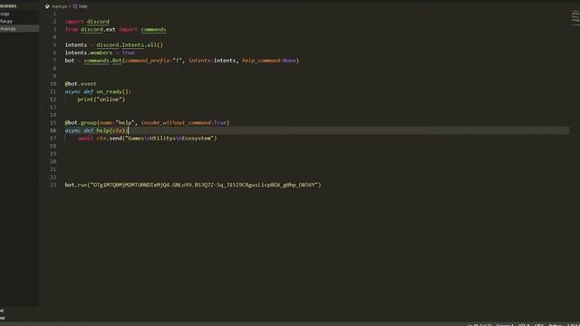This screenshot has height=326, width=580.
Task: Click the main.py breadcrumb segment
Action: point(59,6)
